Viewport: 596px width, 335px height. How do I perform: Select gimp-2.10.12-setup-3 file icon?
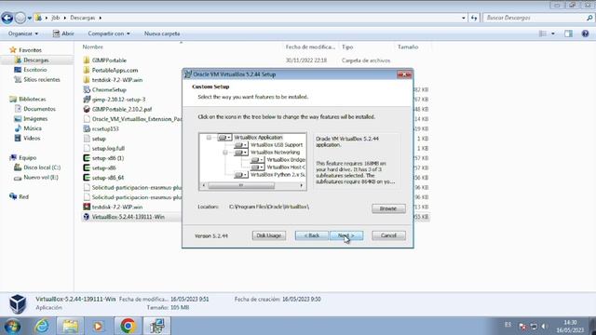87,100
